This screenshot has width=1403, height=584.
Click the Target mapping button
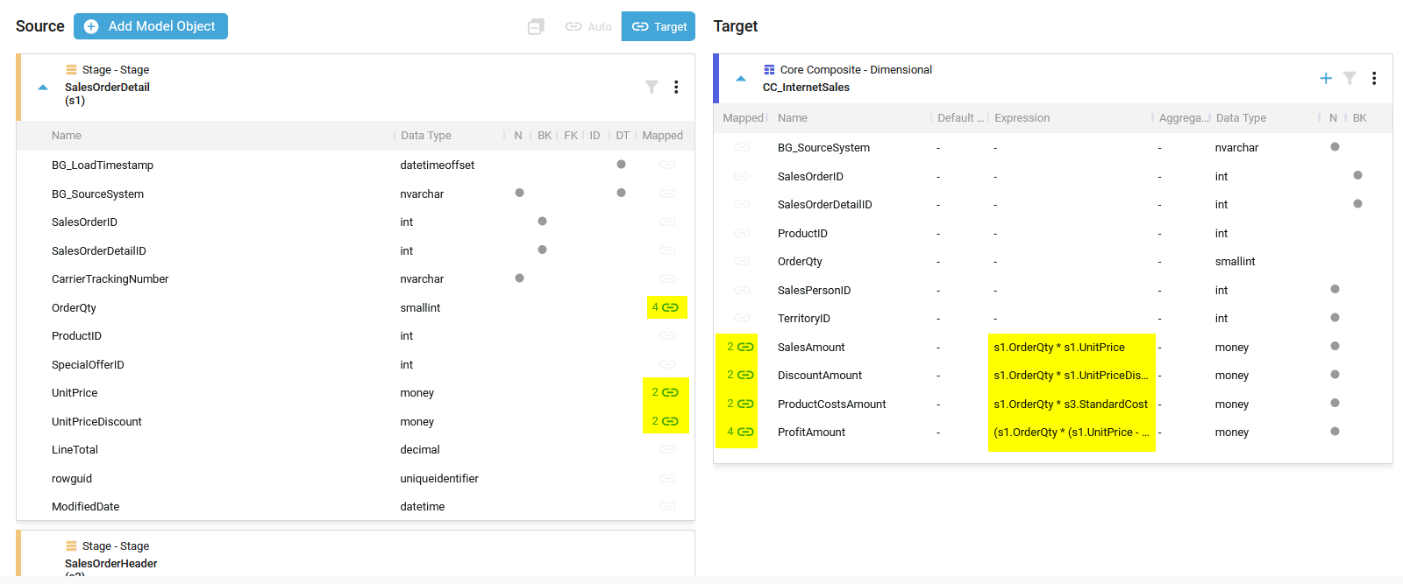coord(659,26)
